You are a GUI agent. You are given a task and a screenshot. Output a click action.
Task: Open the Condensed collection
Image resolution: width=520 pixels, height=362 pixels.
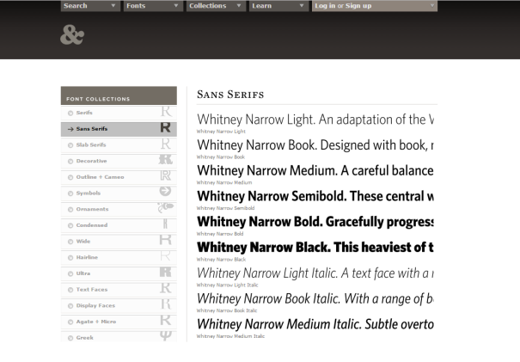click(119, 225)
